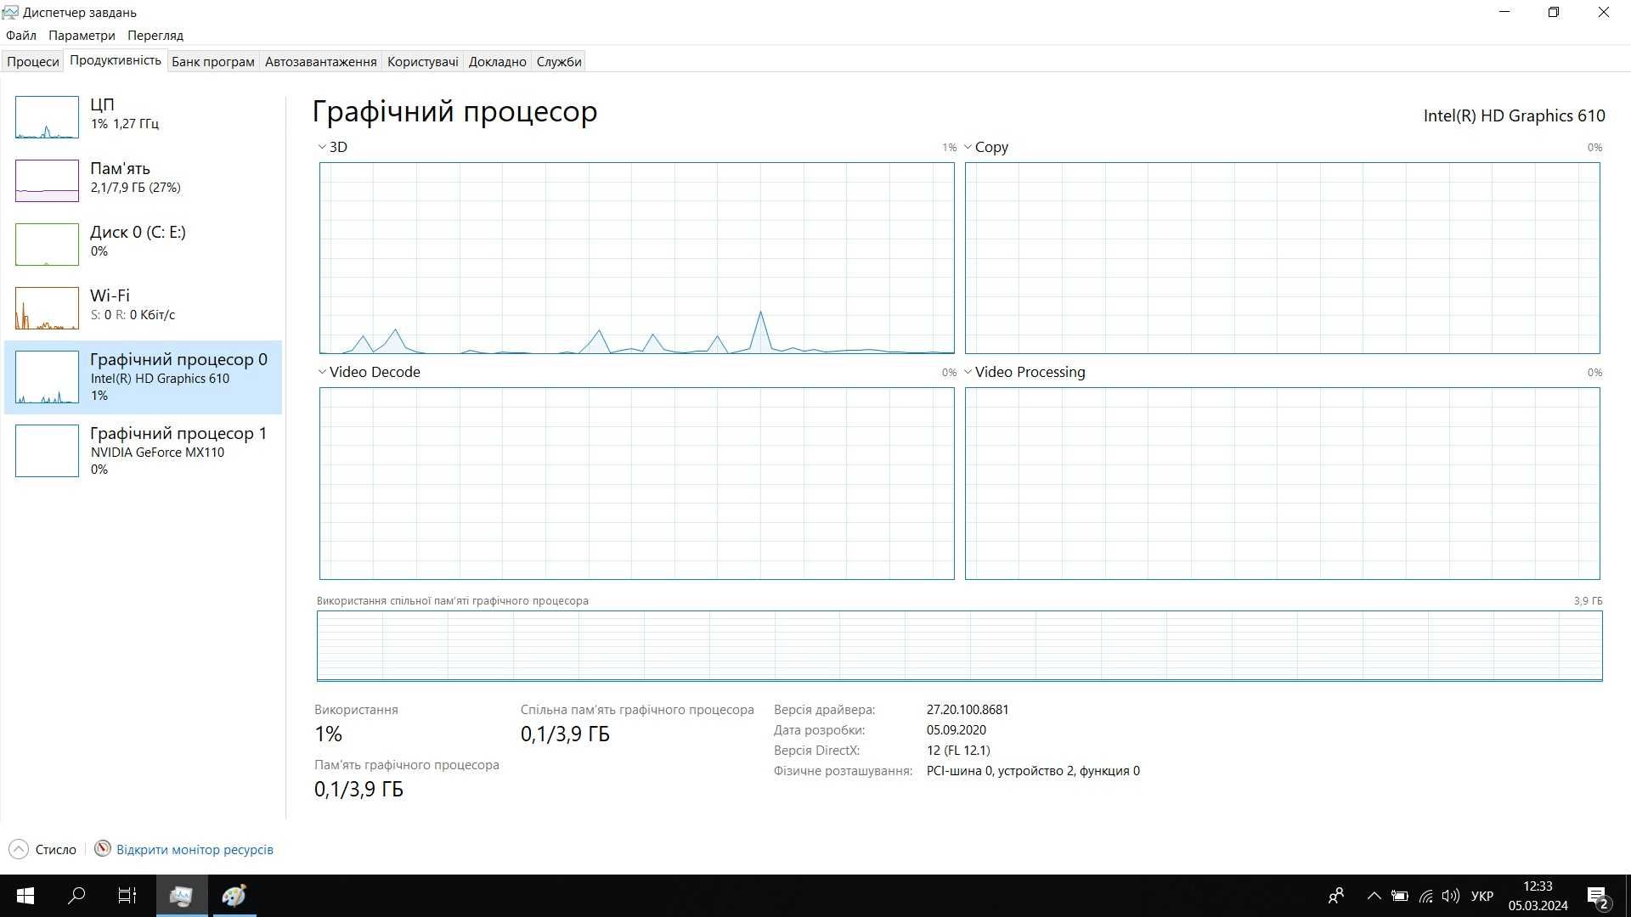This screenshot has width=1631, height=917.
Task: Open the Video Decode engine dropdown
Action: tap(322, 372)
